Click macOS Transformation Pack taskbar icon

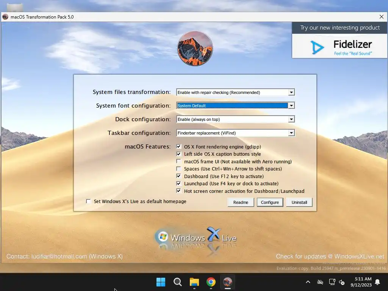(228, 282)
